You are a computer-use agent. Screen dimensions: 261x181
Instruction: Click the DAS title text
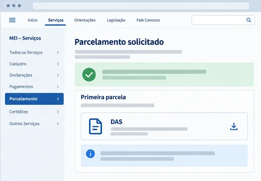(x=116, y=122)
